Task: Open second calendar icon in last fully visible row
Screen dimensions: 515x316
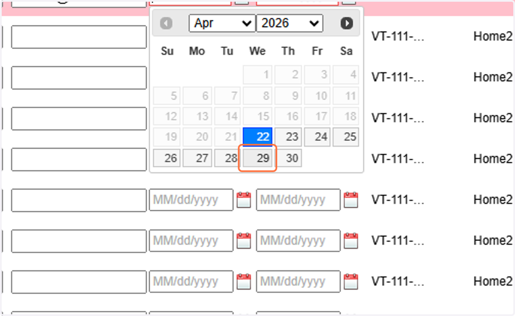Action: tap(351, 281)
